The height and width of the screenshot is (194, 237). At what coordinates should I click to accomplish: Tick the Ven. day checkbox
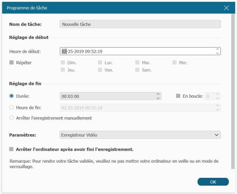point(100,70)
